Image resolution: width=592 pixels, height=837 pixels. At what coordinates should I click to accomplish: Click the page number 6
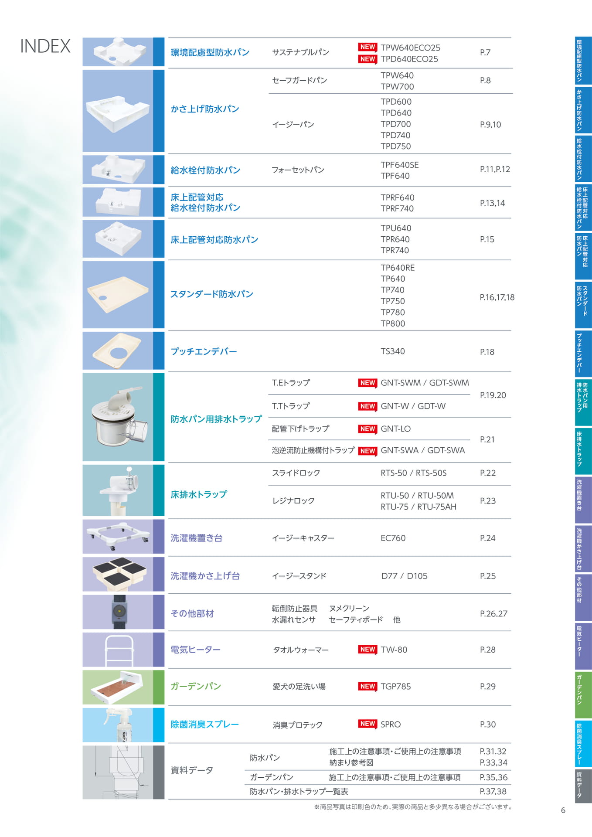point(563,810)
